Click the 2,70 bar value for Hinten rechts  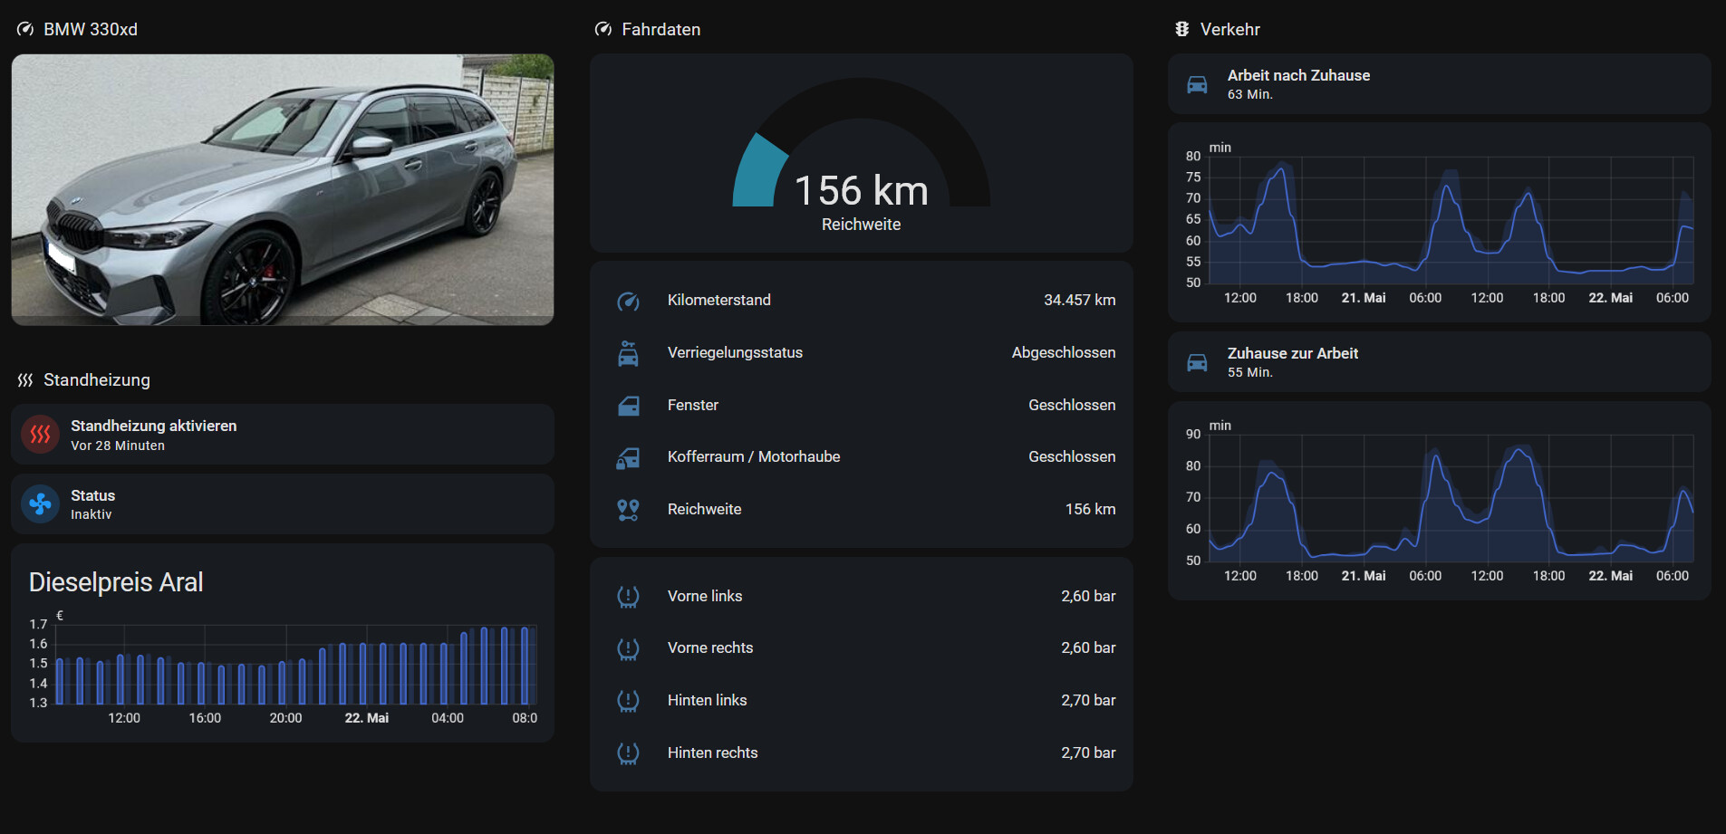[1088, 753]
